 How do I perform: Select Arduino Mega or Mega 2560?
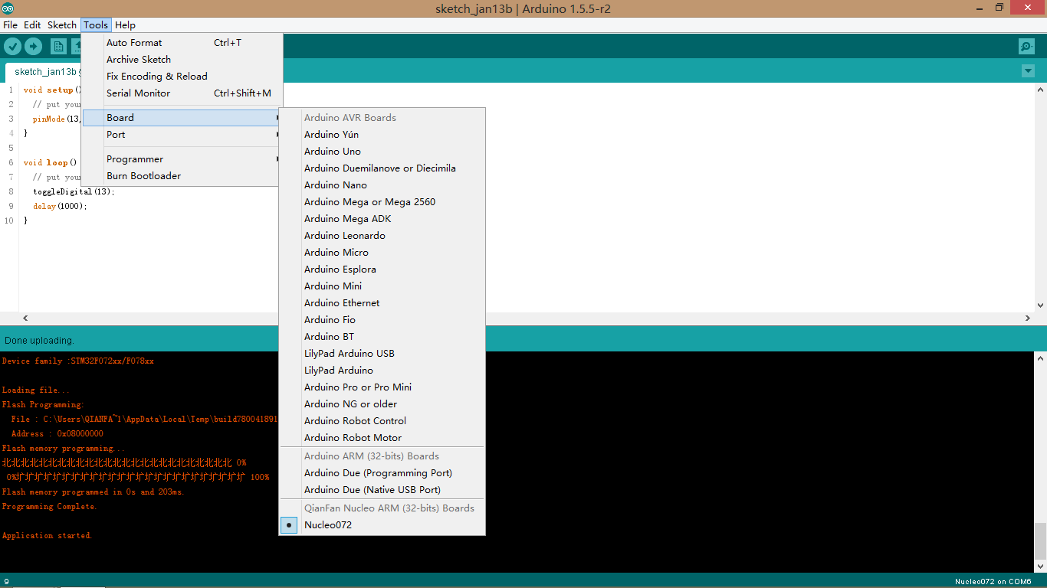click(x=382, y=202)
